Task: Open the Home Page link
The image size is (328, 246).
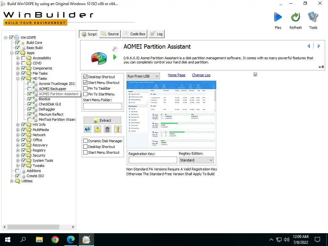Action: coord(176,75)
